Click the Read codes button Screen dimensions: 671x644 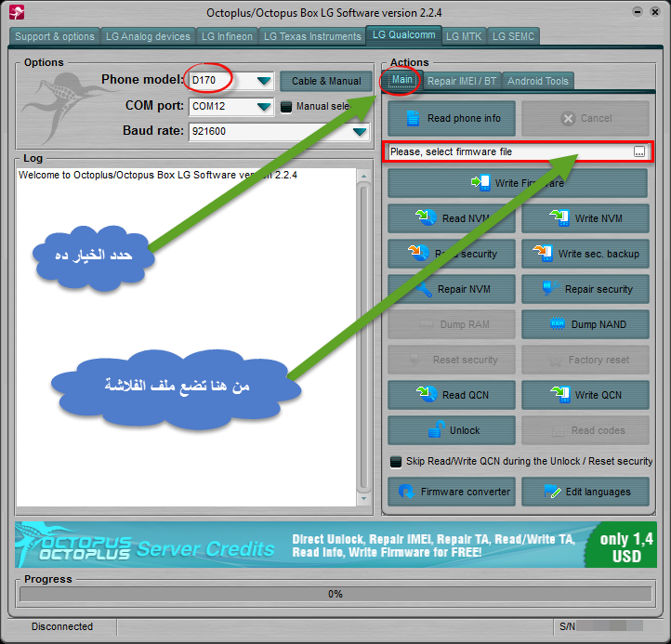tap(585, 430)
